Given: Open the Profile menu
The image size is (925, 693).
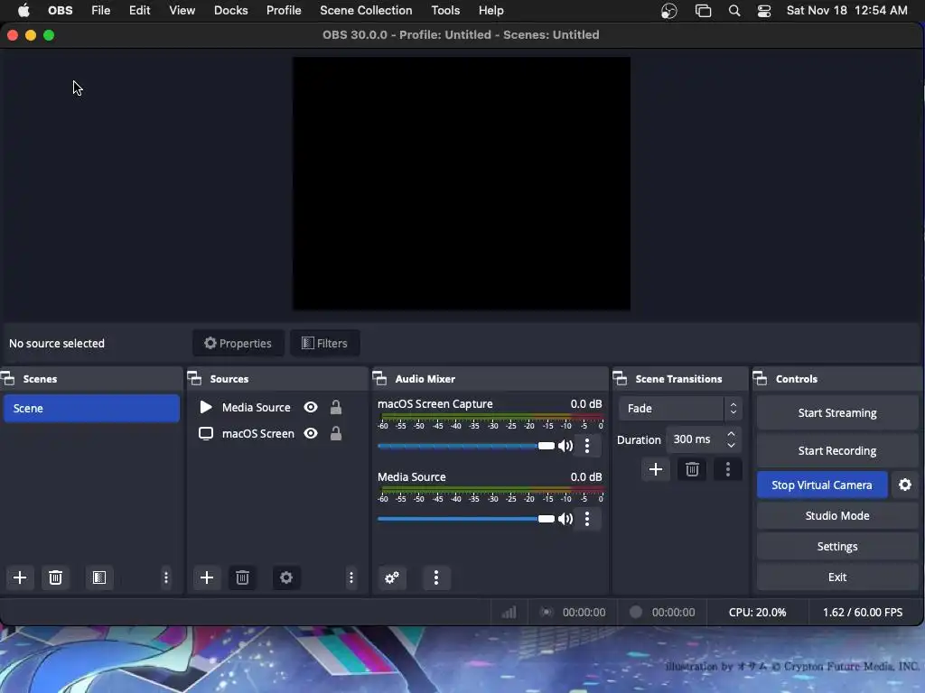Looking at the screenshot, I should (284, 11).
